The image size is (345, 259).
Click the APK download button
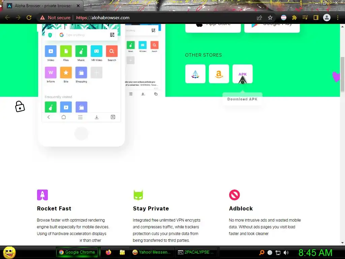(243, 74)
